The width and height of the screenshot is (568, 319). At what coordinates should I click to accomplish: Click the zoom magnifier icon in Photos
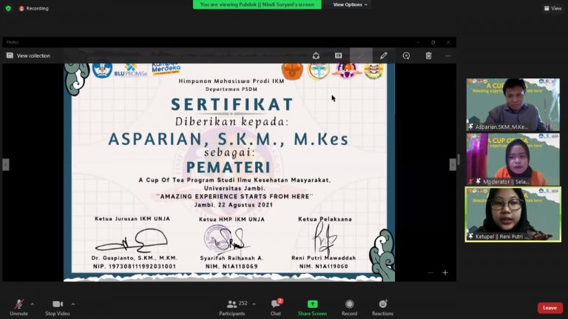(x=406, y=56)
